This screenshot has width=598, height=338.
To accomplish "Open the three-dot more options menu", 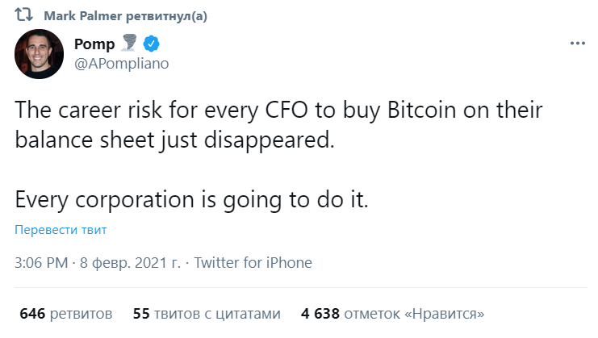I will coord(576,44).
